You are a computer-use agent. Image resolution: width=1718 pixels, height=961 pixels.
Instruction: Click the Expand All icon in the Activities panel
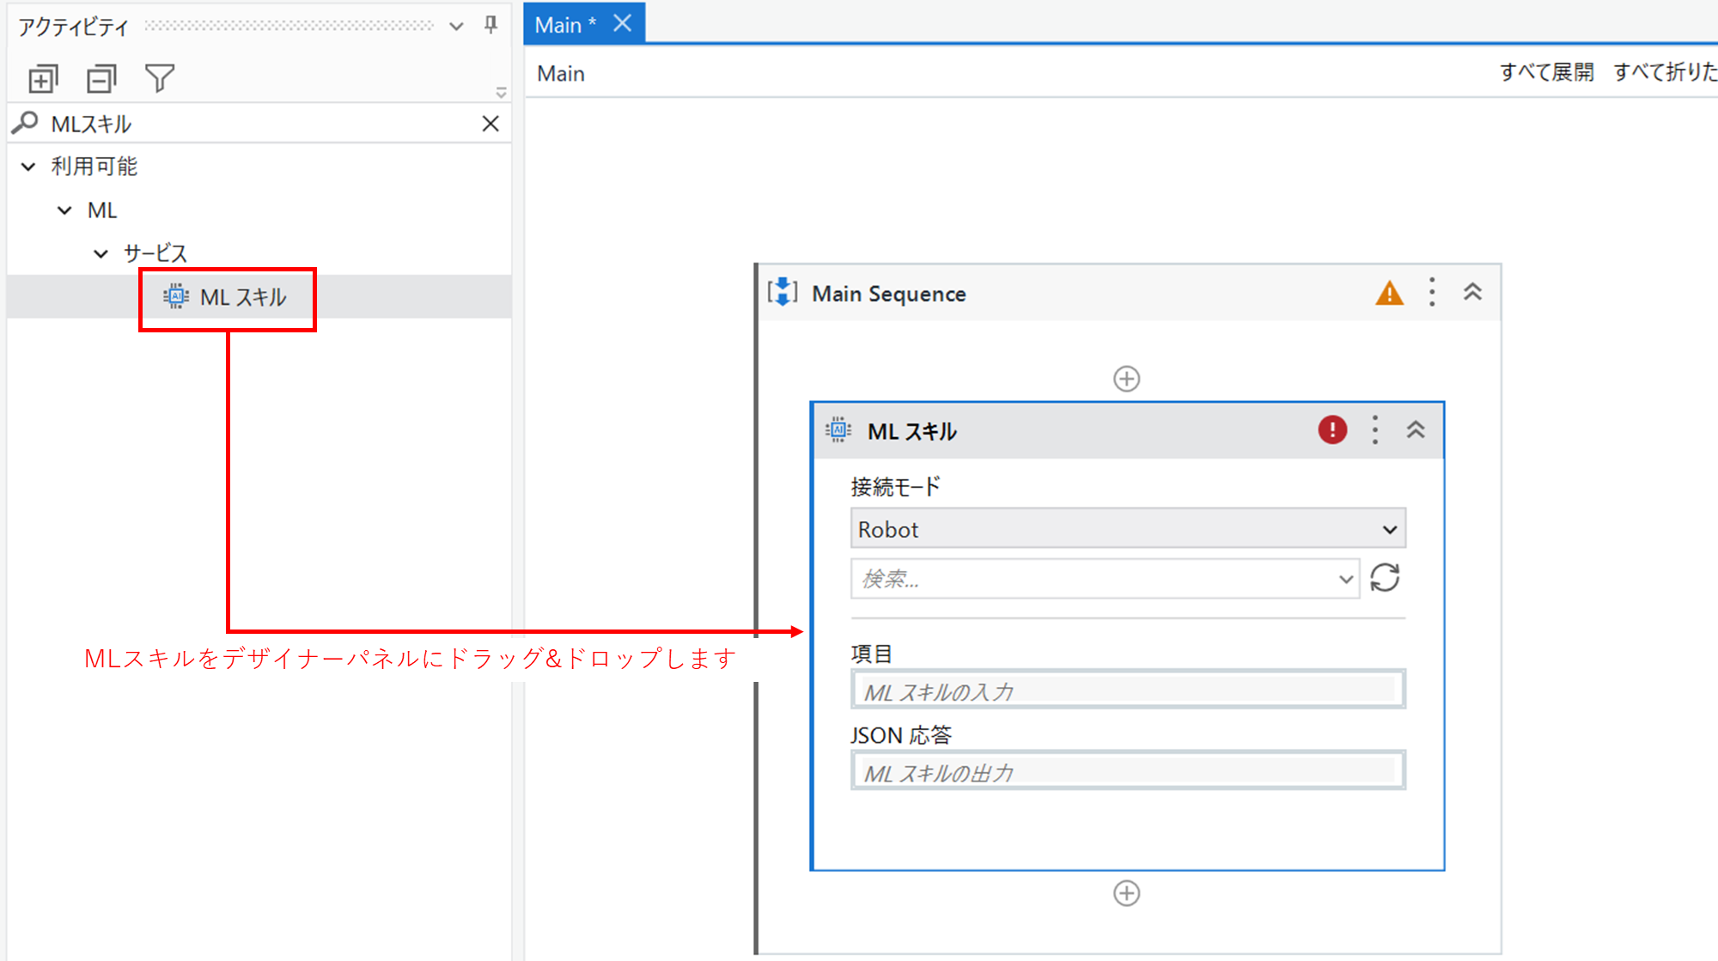tap(43, 79)
